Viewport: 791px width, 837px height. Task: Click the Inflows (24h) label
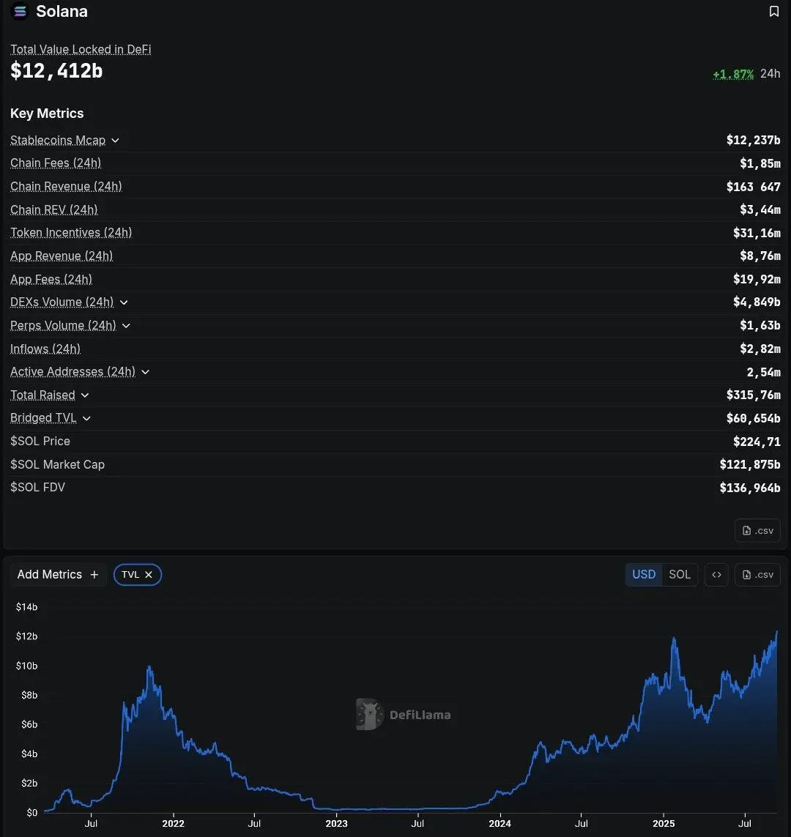click(45, 349)
